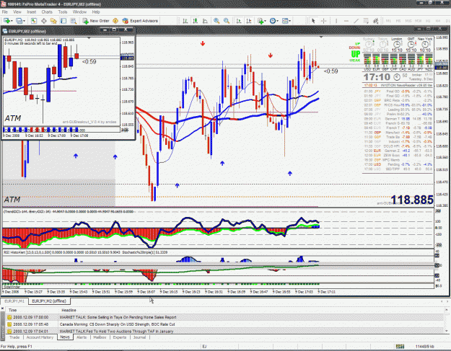This screenshot has height=351, width=451.
Task: Open the Mailbox terminal tab
Action: pos(100,337)
